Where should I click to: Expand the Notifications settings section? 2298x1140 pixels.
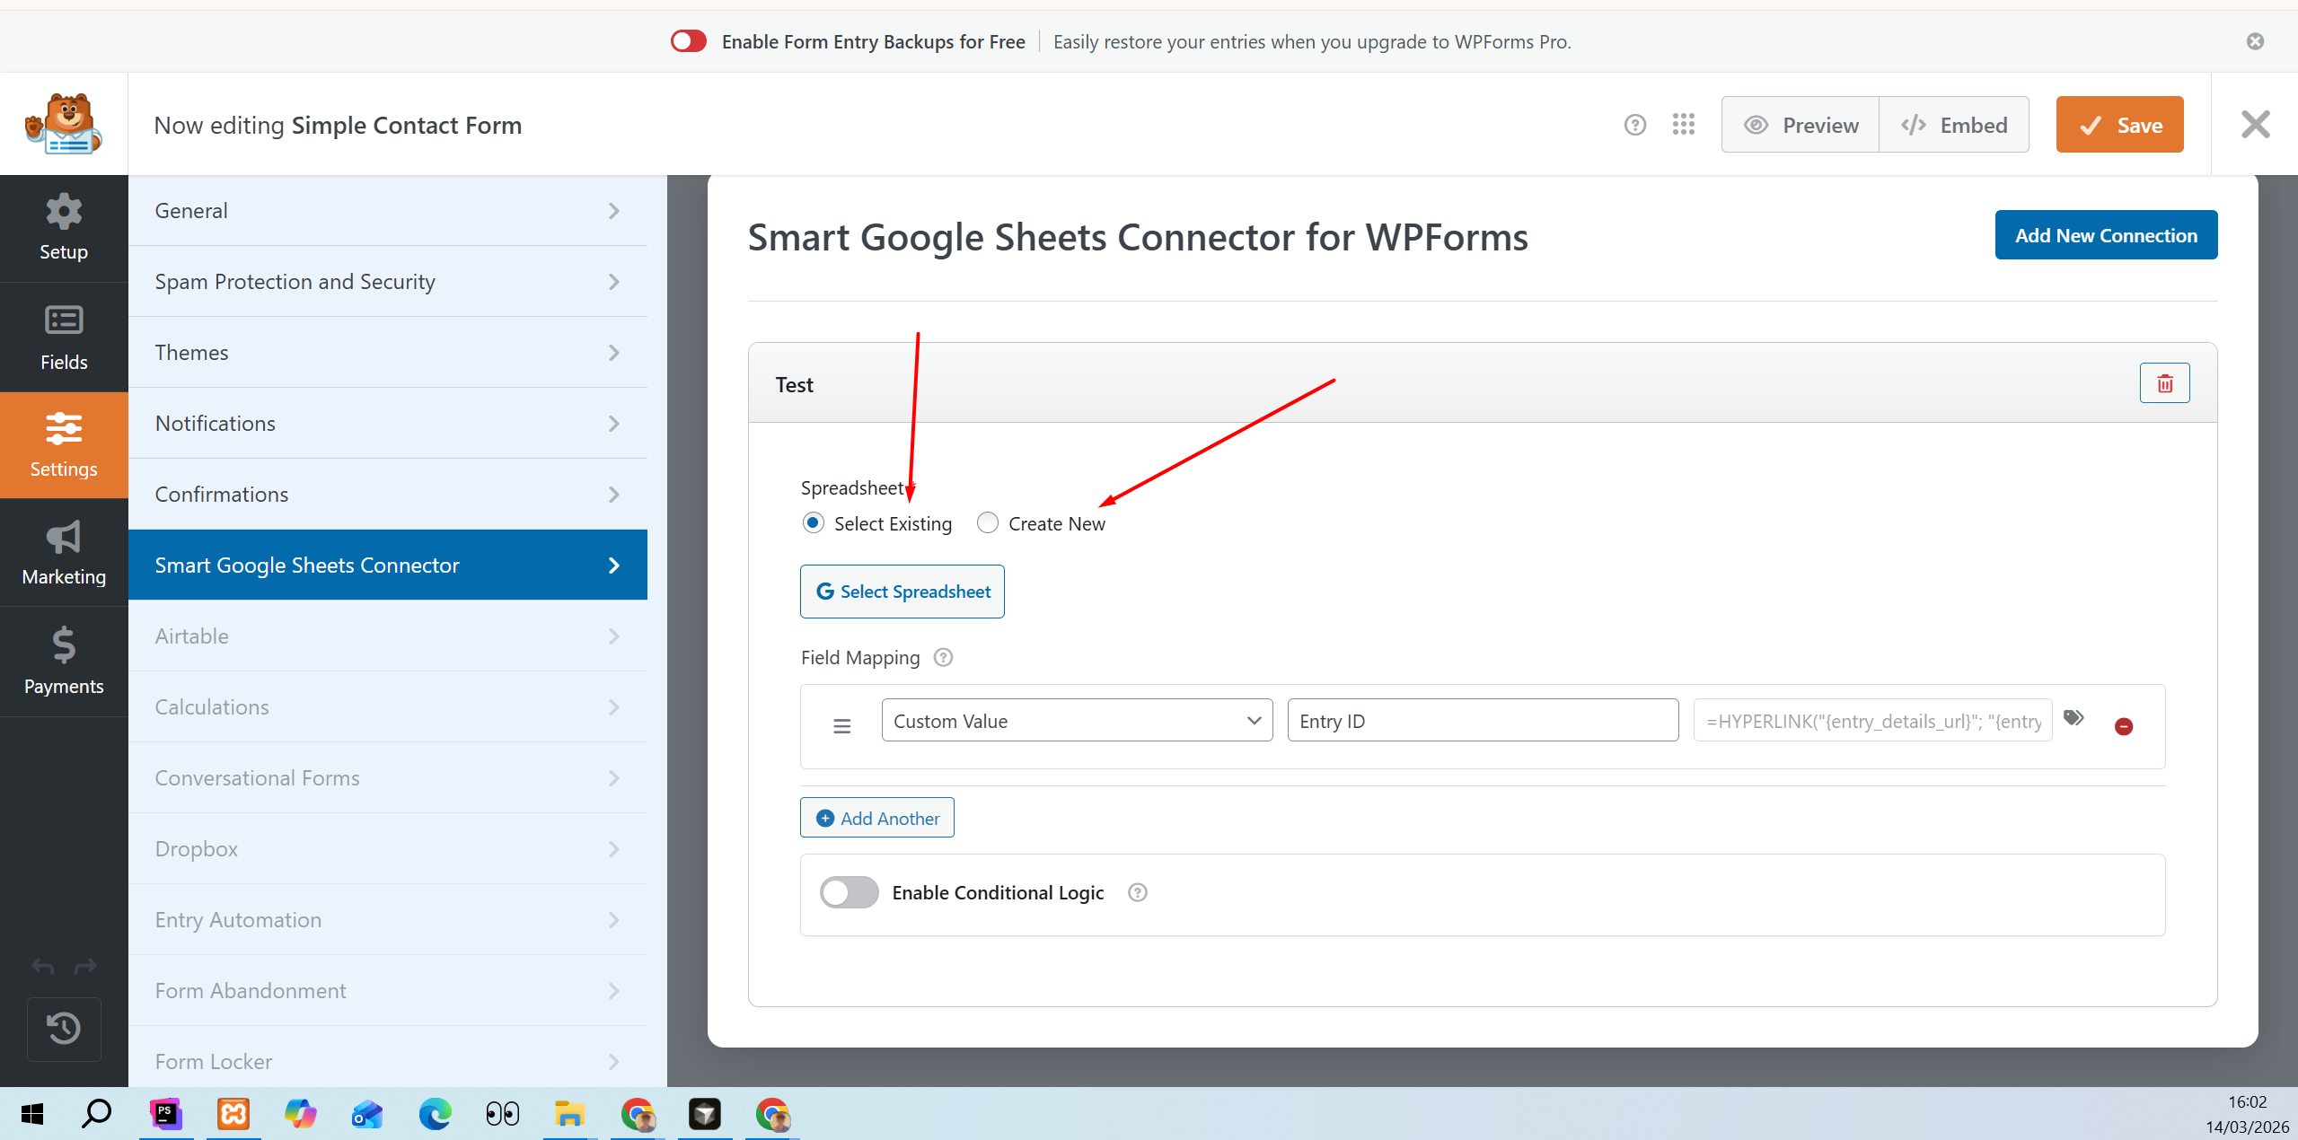(x=388, y=424)
